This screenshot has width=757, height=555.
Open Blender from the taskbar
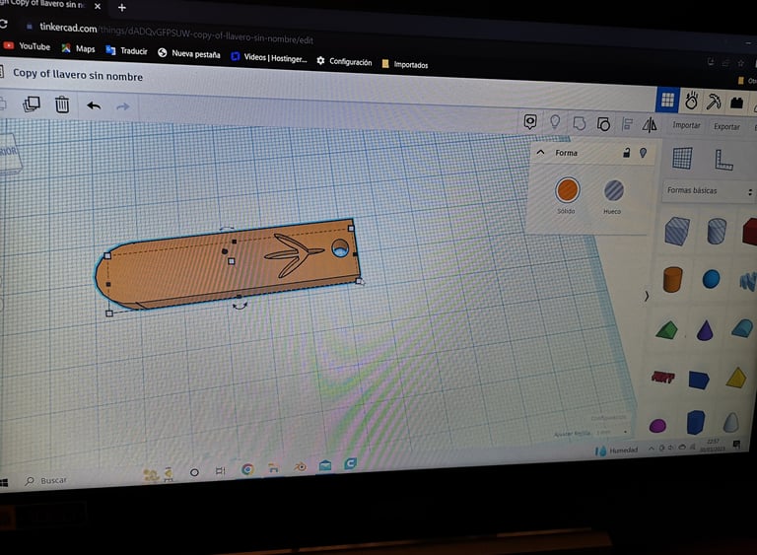[300, 467]
